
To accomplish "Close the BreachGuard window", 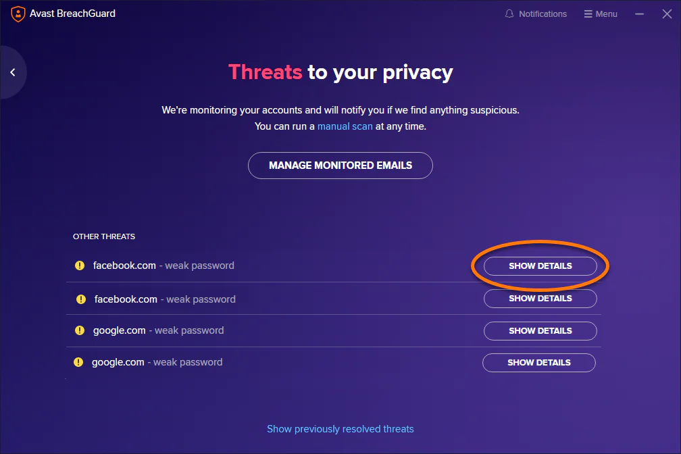I will 667,14.
